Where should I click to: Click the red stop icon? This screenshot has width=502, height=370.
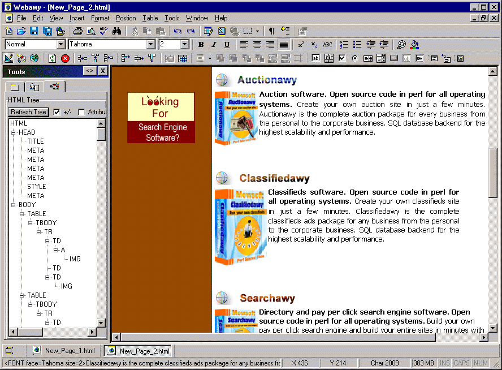coord(66,58)
